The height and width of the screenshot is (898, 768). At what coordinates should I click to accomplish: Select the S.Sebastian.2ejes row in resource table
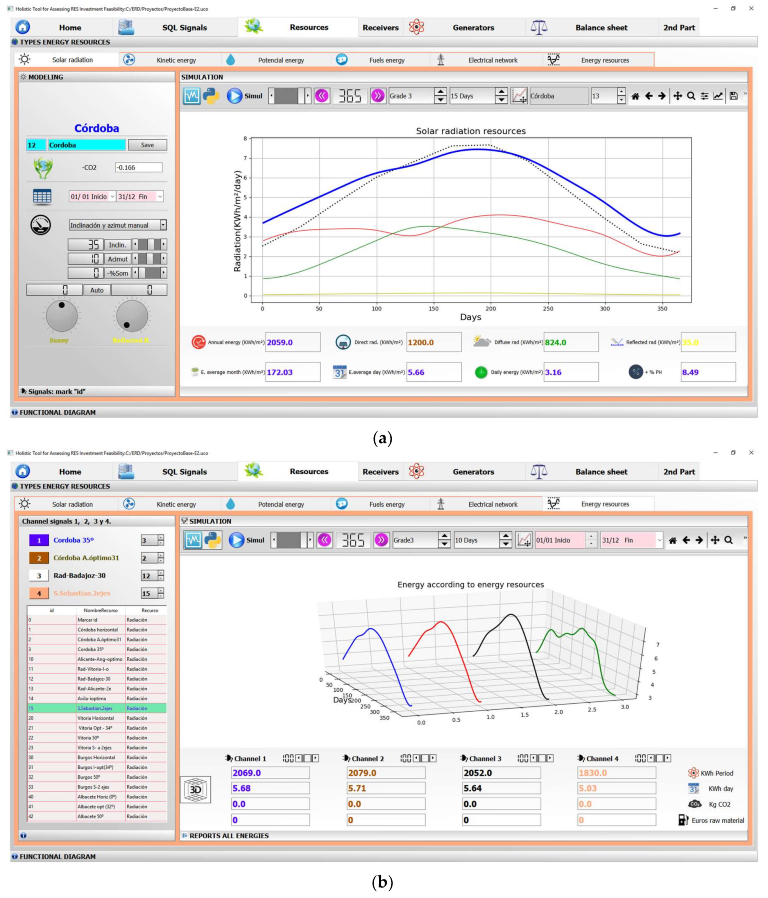click(96, 708)
